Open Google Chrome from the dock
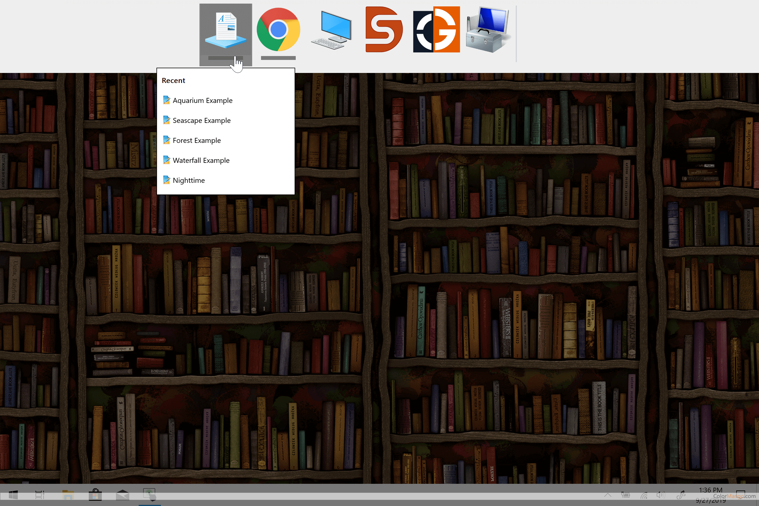The width and height of the screenshot is (759, 506). (278, 30)
